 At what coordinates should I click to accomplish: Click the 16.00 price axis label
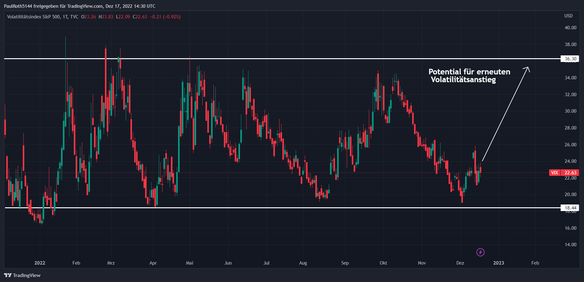point(570,228)
